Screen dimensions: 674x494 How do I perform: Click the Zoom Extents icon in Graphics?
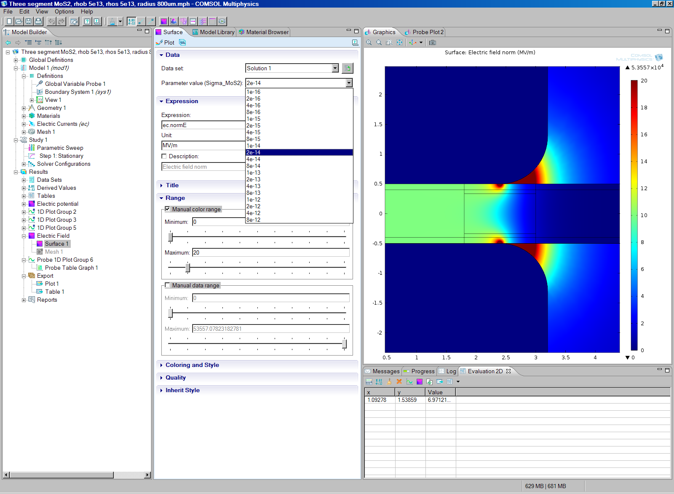coord(399,42)
